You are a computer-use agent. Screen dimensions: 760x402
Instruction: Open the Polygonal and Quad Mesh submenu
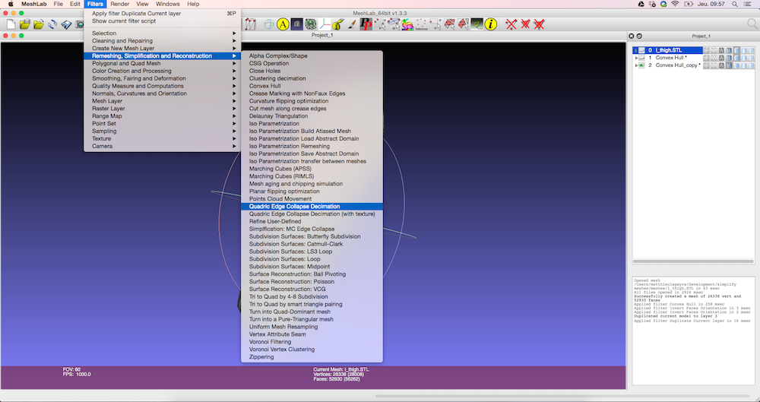tap(163, 64)
